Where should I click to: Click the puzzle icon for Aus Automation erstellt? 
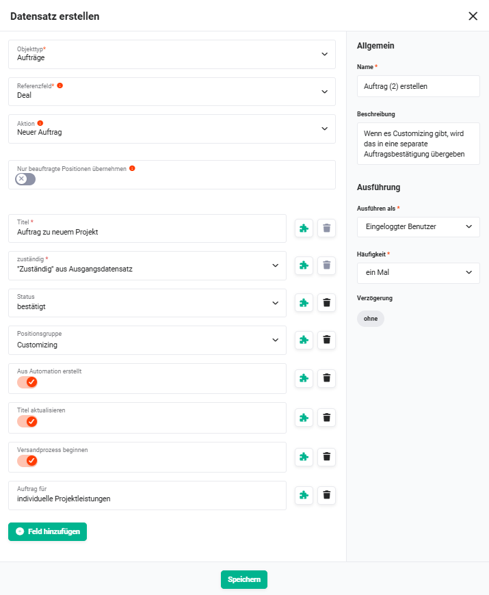click(x=304, y=378)
